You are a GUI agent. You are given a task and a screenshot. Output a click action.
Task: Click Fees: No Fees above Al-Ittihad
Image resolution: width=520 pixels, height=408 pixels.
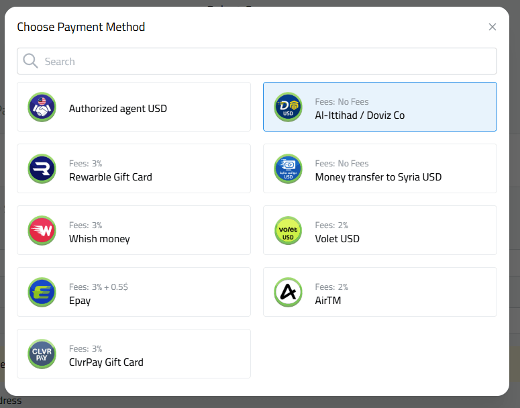coord(342,102)
